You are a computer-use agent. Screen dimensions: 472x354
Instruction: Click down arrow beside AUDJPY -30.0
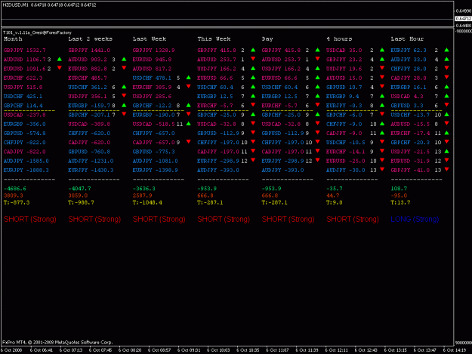pos(382,170)
